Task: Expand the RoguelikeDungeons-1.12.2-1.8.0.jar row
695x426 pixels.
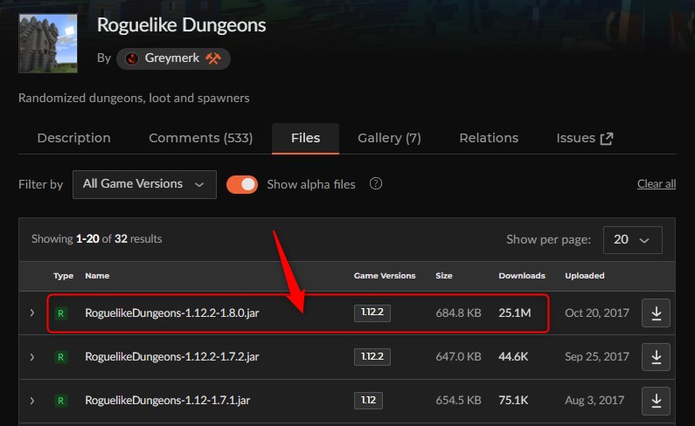Action: [32, 313]
